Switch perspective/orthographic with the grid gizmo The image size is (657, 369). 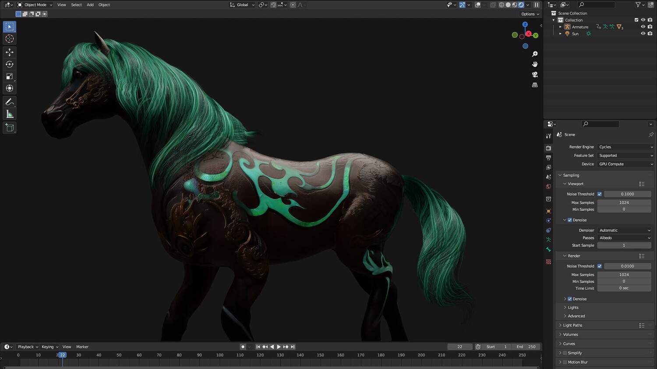[x=535, y=85]
